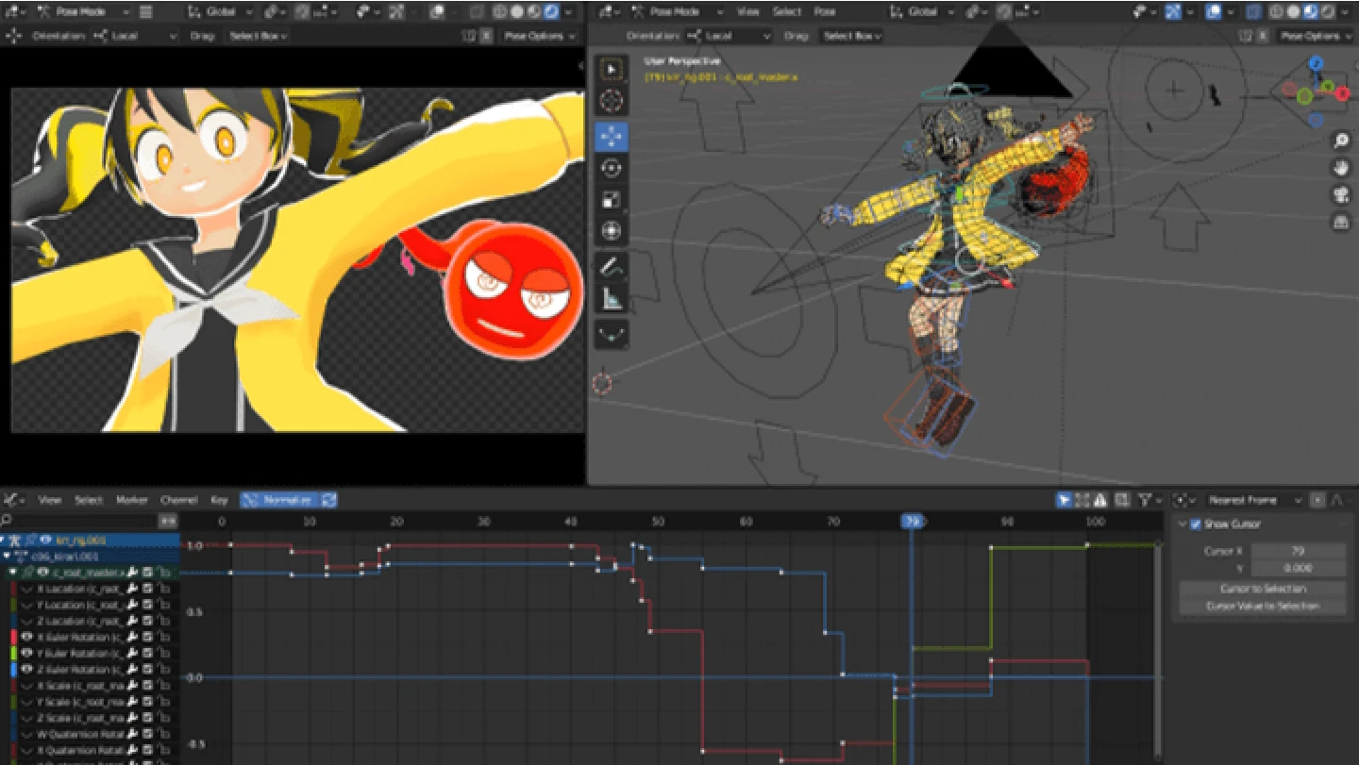The image size is (1359, 765).
Task: Click the Cursor X value field
Action: tap(1298, 551)
